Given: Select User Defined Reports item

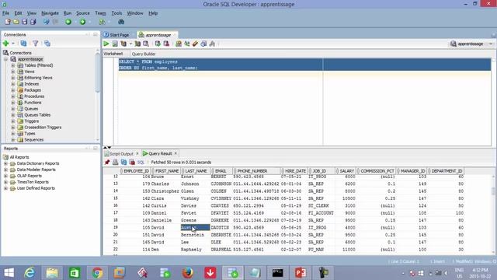Looking at the screenshot, I should [36, 188].
